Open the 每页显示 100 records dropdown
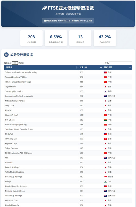136x207 pixels. coord(15,63)
